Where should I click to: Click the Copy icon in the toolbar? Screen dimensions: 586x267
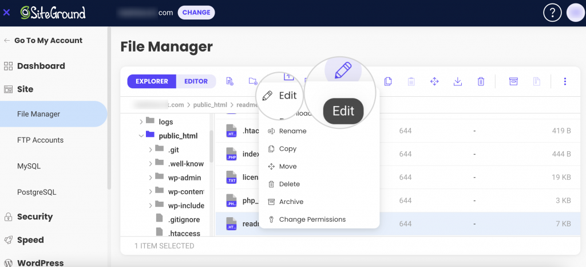point(388,81)
